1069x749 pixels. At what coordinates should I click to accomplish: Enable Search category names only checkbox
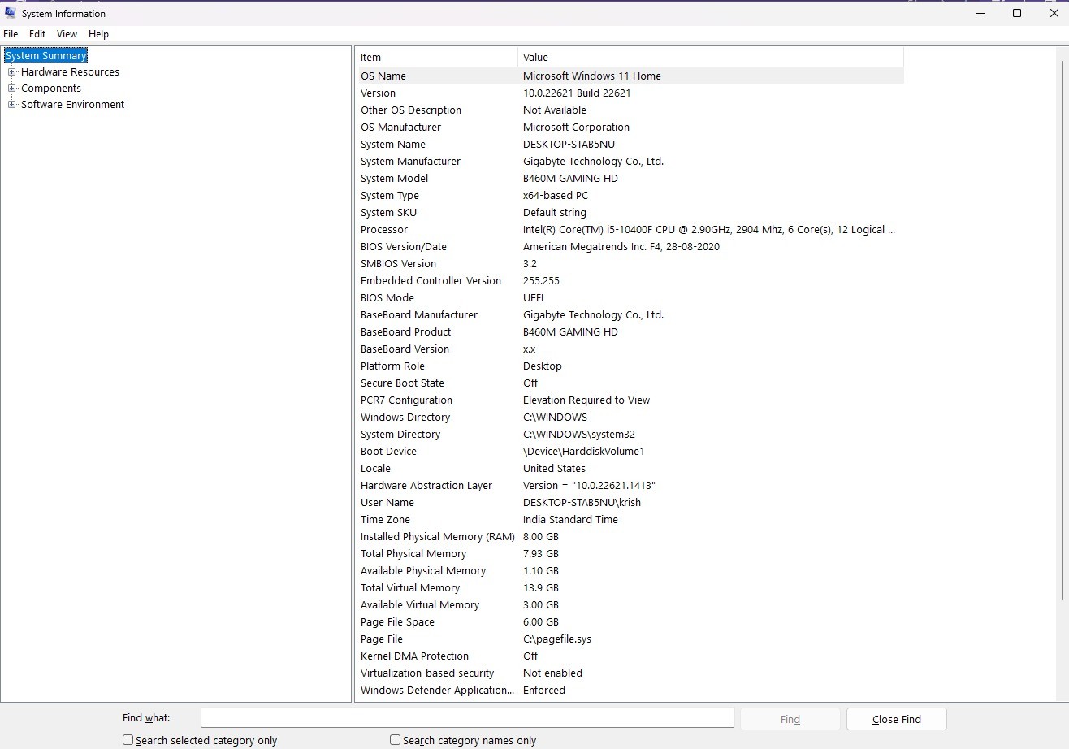point(395,740)
